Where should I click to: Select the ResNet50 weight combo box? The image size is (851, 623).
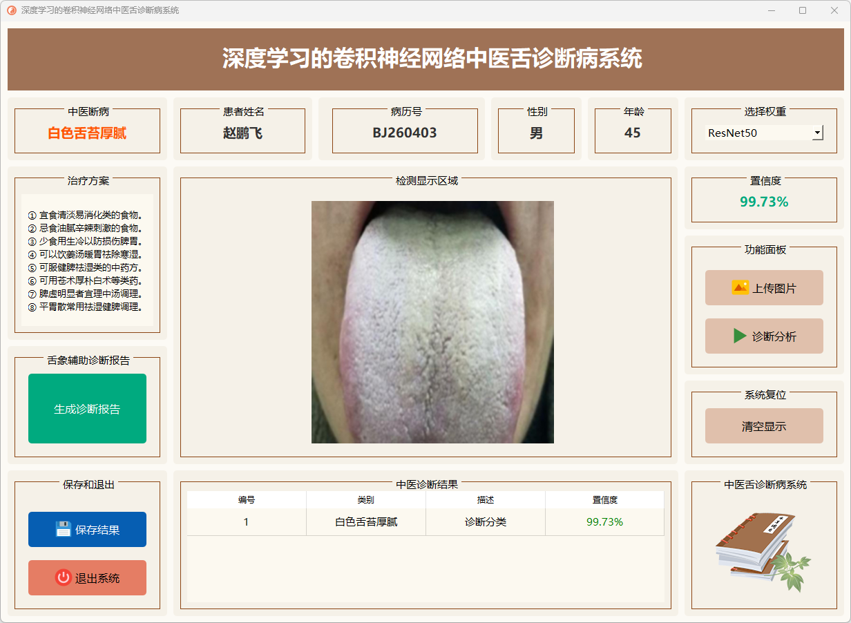(x=758, y=133)
